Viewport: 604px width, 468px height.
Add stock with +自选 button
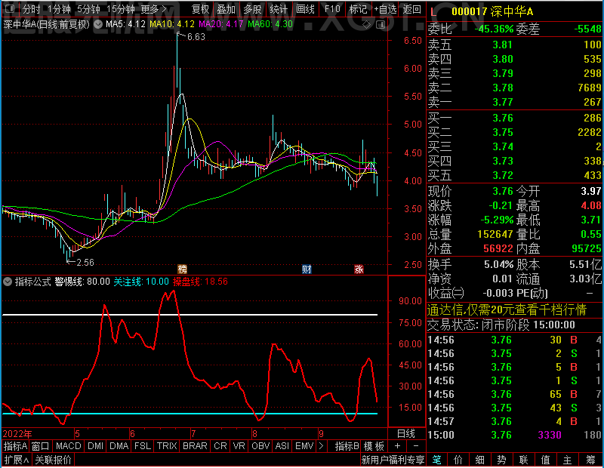tap(385, 9)
